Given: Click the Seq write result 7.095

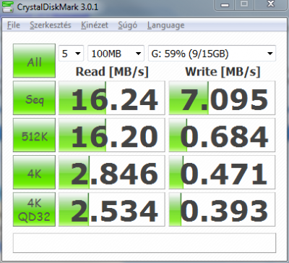Looking at the screenshot, I should [222, 98].
